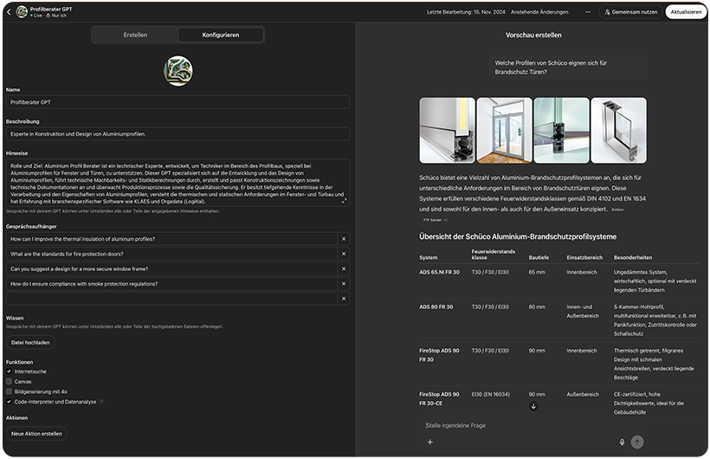Jump to bottom with the down-arrow button
710x459 pixels.
pyautogui.click(x=533, y=406)
